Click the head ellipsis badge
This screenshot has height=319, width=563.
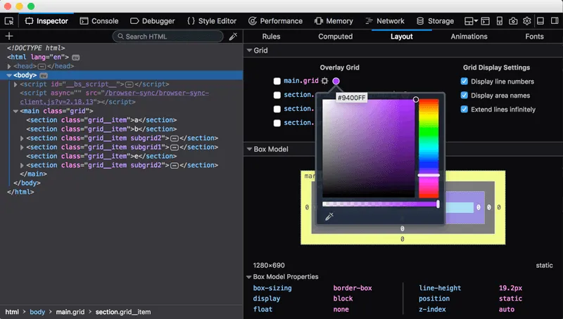click(x=42, y=66)
